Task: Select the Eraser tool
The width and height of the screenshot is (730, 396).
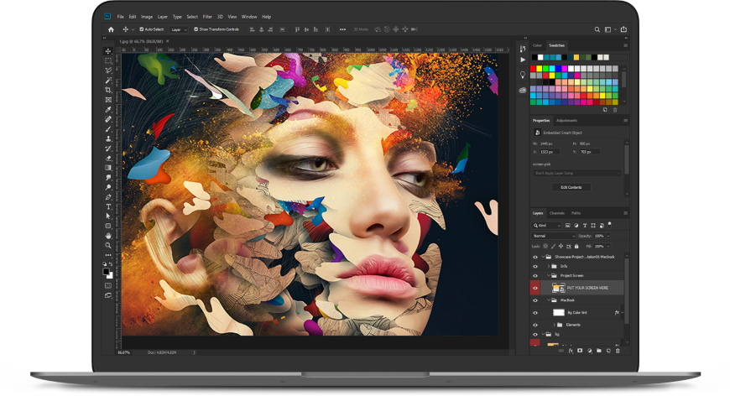Action: tap(108, 159)
